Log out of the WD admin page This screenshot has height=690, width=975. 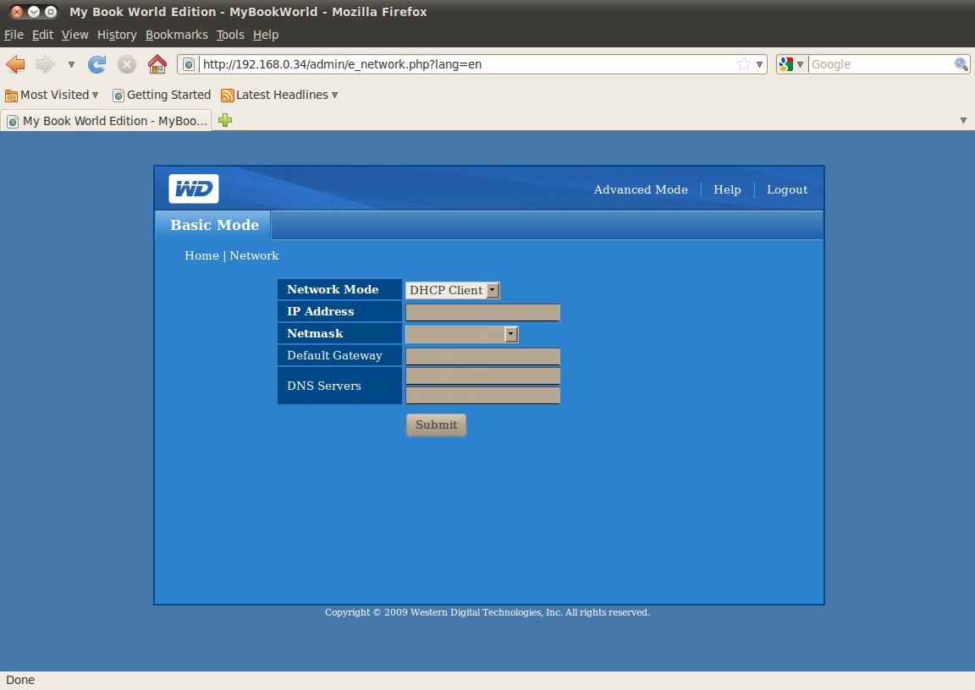point(786,190)
